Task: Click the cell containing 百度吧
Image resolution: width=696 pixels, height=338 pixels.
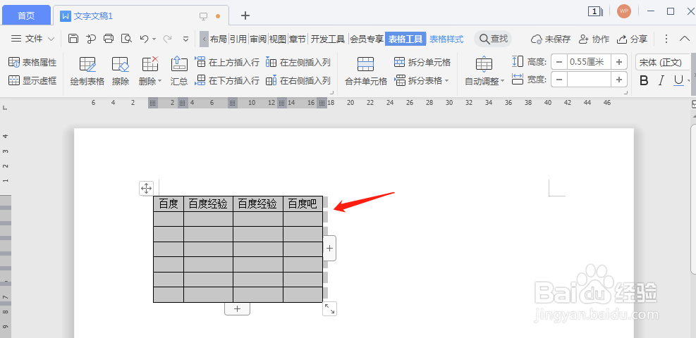Action: [x=303, y=204]
